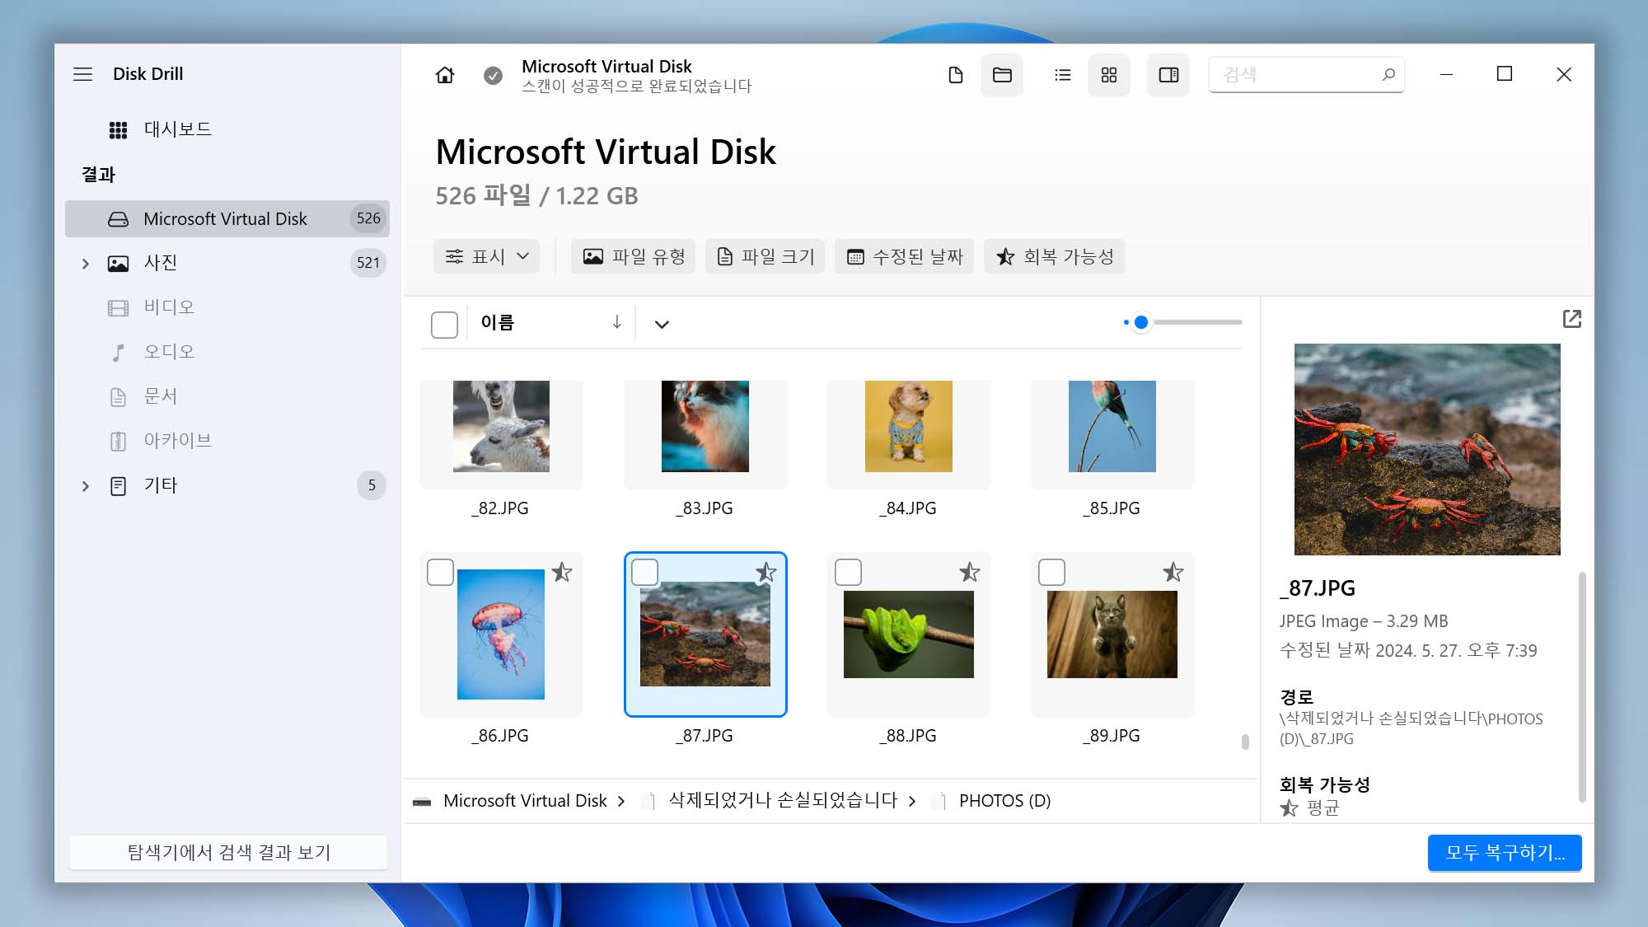Open the hamburger menu in Disk Drill
The width and height of the screenshot is (1648, 927).
point(82,74)
